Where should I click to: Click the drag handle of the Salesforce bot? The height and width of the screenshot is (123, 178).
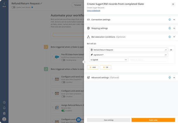pos(52,57)
